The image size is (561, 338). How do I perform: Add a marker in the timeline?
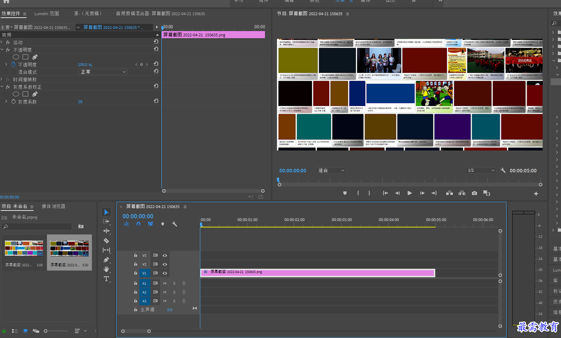[x=163, y=224]
